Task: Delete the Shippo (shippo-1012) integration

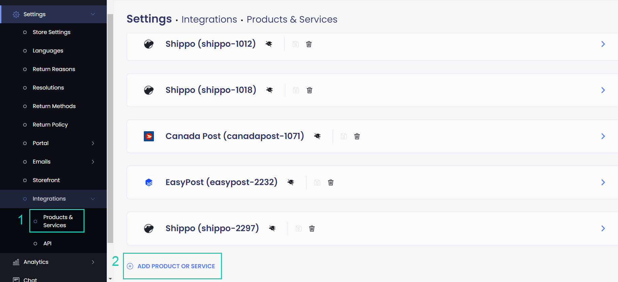Action: pos(309,44)
